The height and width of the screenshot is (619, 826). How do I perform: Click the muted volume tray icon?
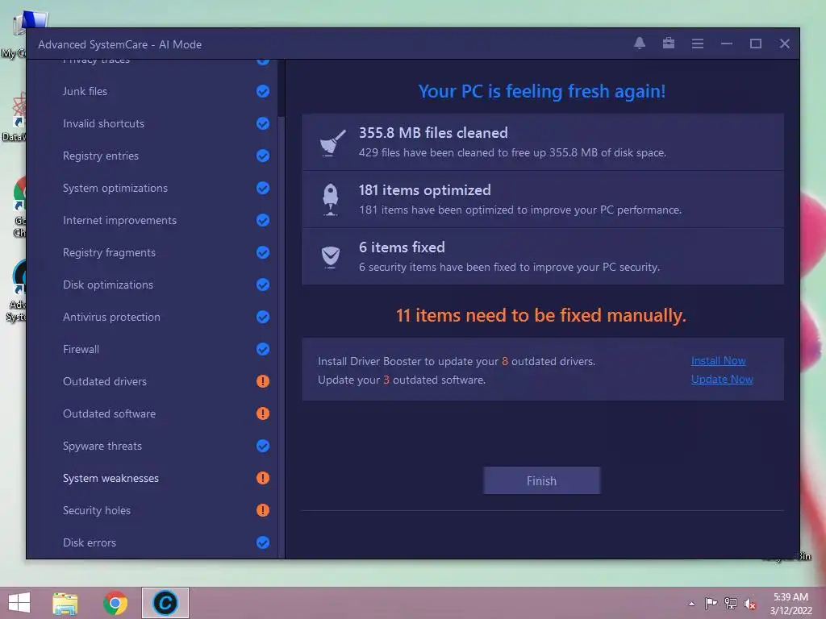750,604
